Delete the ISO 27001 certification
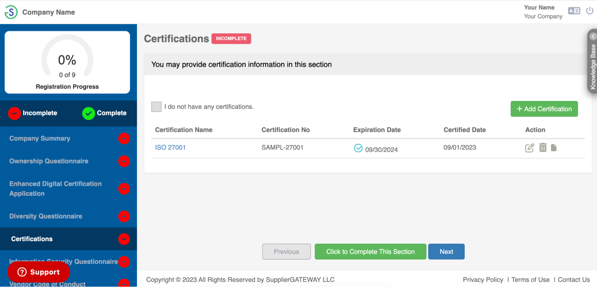This screenshot has width=597, height=287. 543,148
